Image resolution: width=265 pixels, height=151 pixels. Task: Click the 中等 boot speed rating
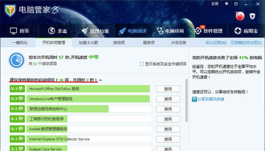click(x=94, y=57)
